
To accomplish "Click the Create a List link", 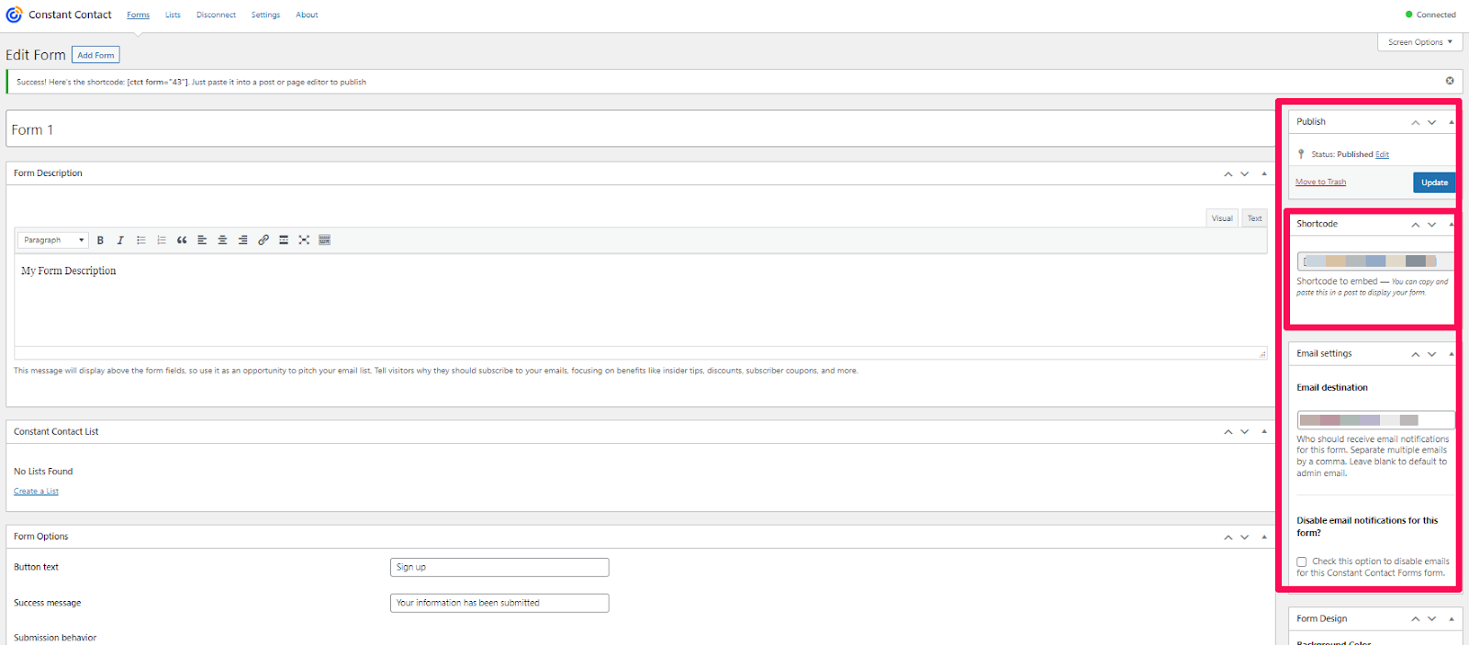I will [x=36, y=492].
